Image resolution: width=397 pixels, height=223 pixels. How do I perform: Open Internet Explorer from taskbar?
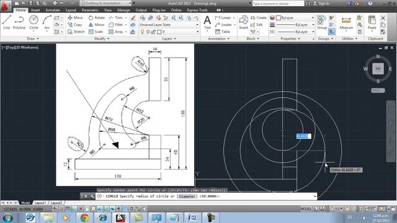[x=103, y=217]
